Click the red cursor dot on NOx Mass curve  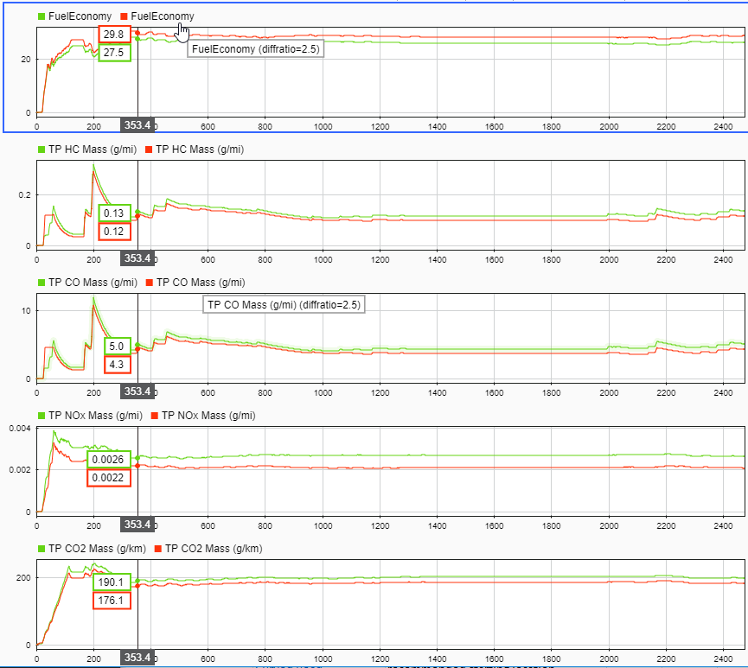pyautogui.click(x=137, y=466)
